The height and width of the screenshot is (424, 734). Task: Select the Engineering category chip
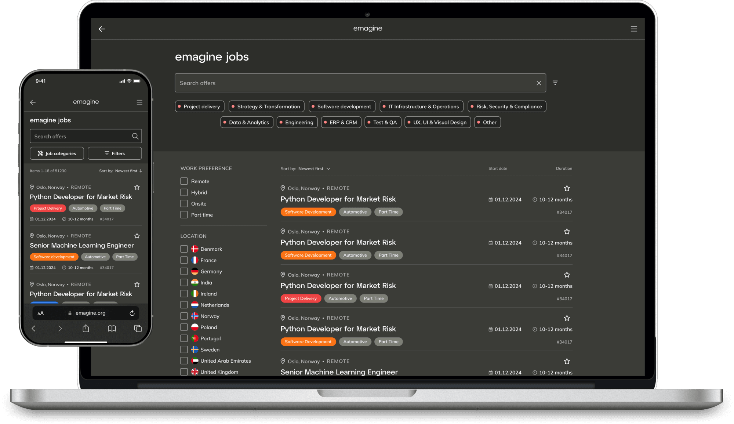pos(297,122)
